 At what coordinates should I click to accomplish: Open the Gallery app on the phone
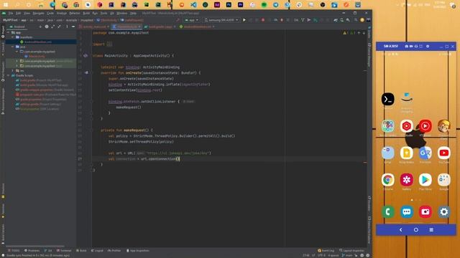click(x=407, y=180)
